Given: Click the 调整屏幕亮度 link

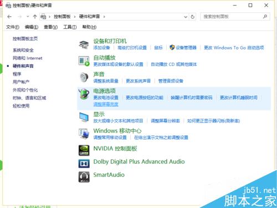Looking at the screenshot, I should click(x=106, y=104).
